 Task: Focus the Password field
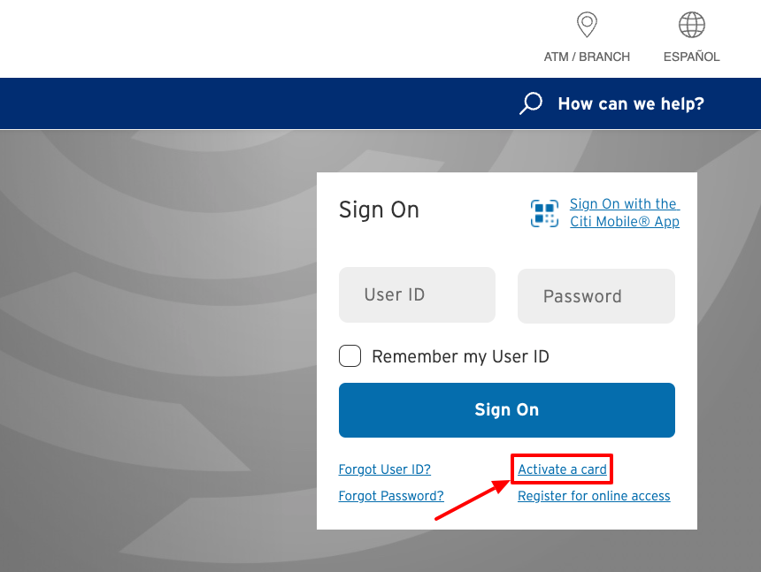(x=596, y=295)
